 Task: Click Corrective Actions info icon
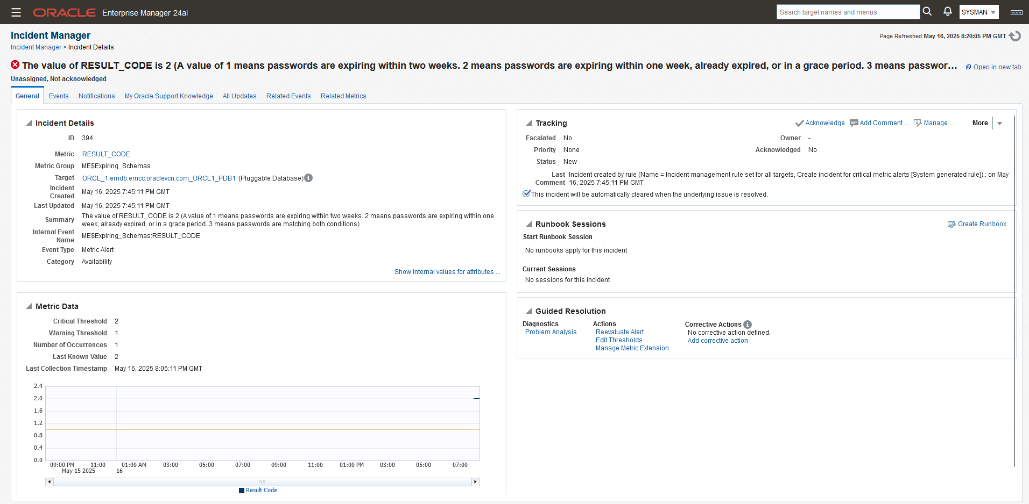[x=748, y=325]
